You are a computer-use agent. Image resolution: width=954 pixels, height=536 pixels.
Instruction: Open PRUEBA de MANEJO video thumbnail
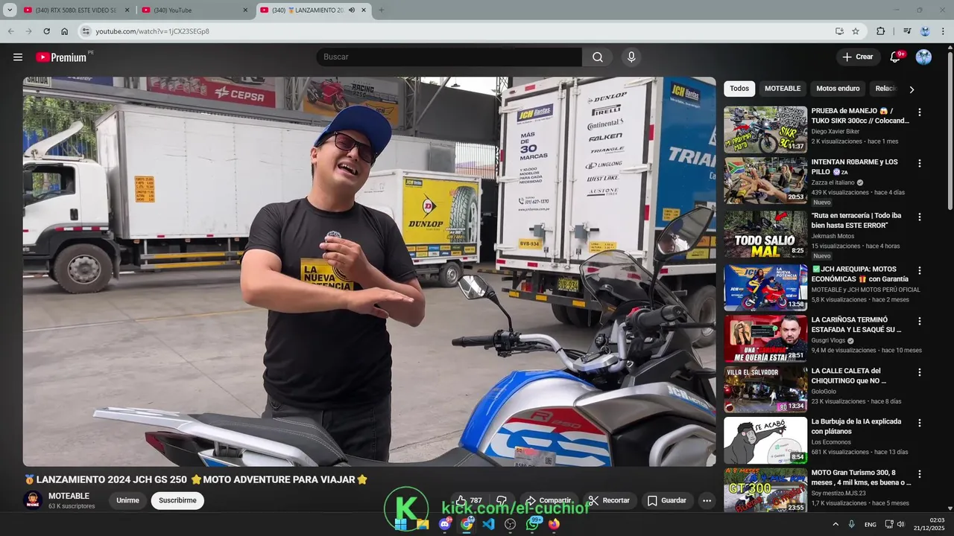click(765, 130)
